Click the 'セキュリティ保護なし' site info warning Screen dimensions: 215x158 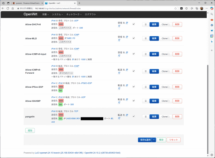pyautogui.click(x=25, y=8)
